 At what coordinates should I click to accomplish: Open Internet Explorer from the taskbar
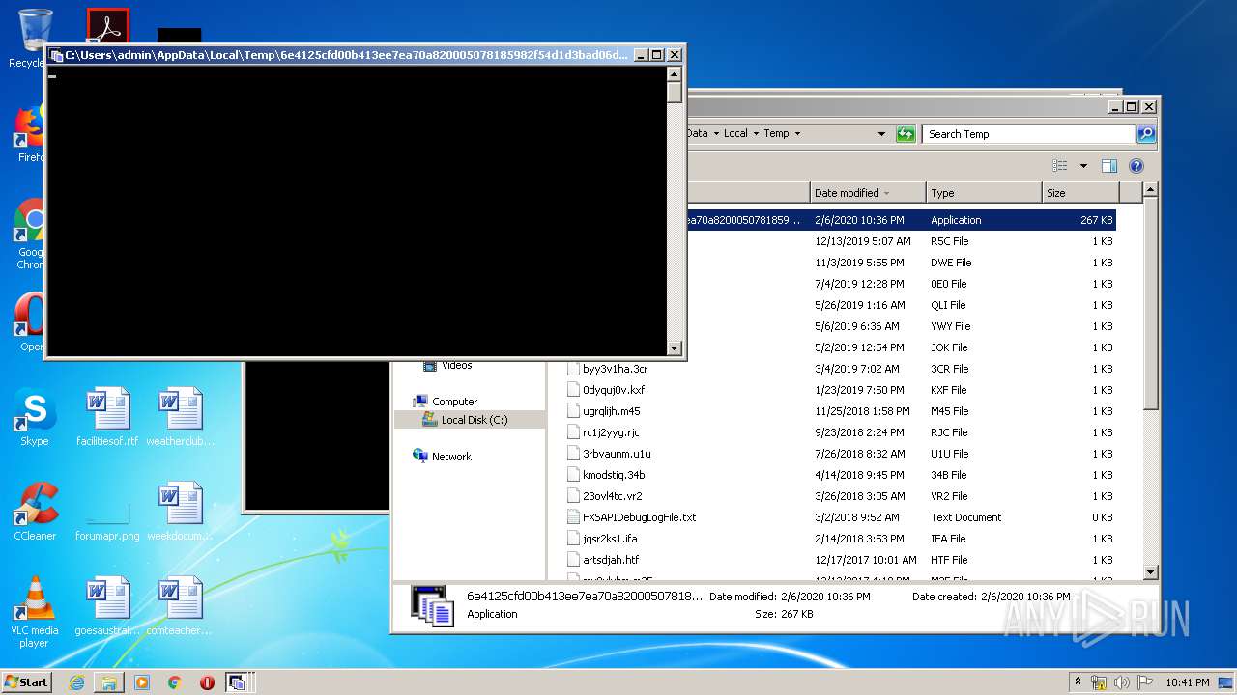click(x=76, y=682)
